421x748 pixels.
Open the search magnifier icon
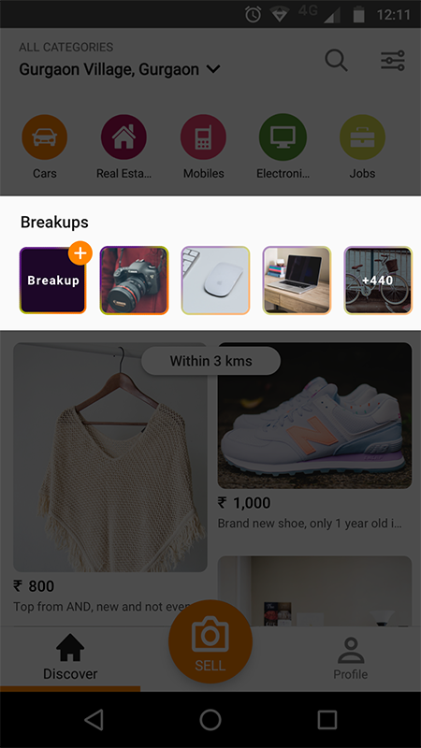336,61
